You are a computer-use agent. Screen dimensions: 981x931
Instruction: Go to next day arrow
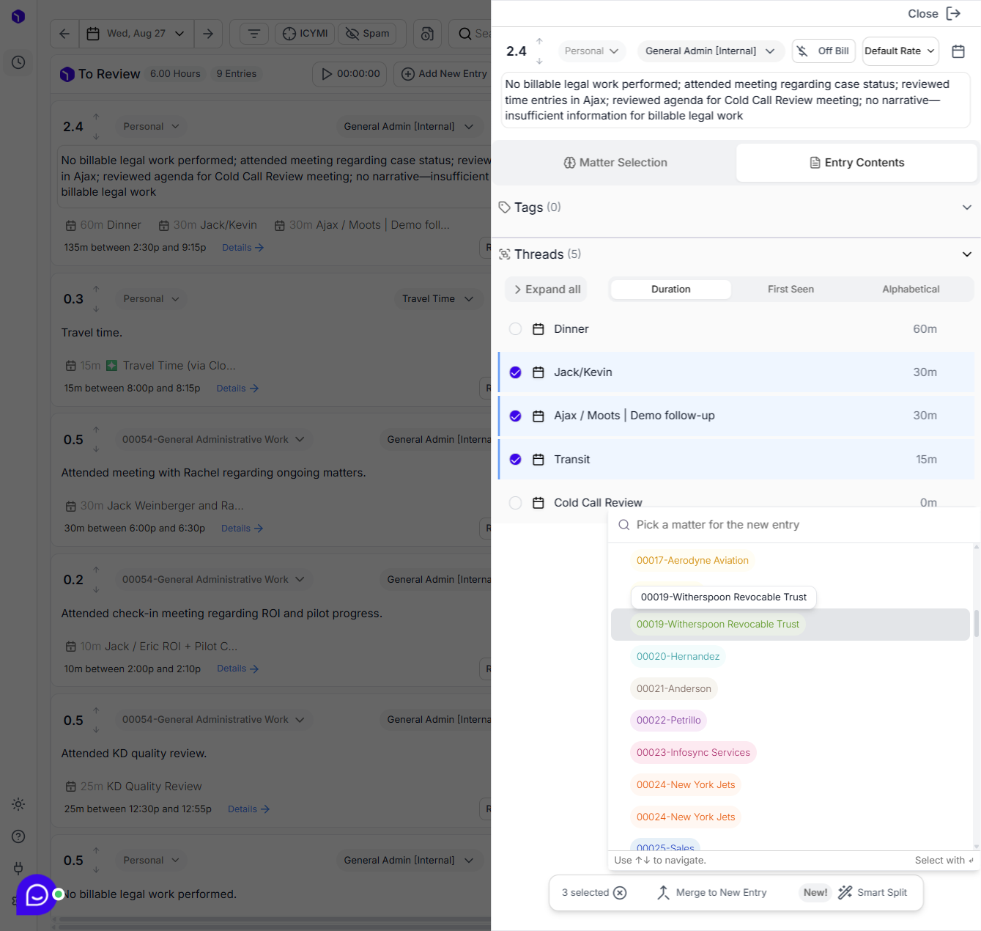[208, 34]
